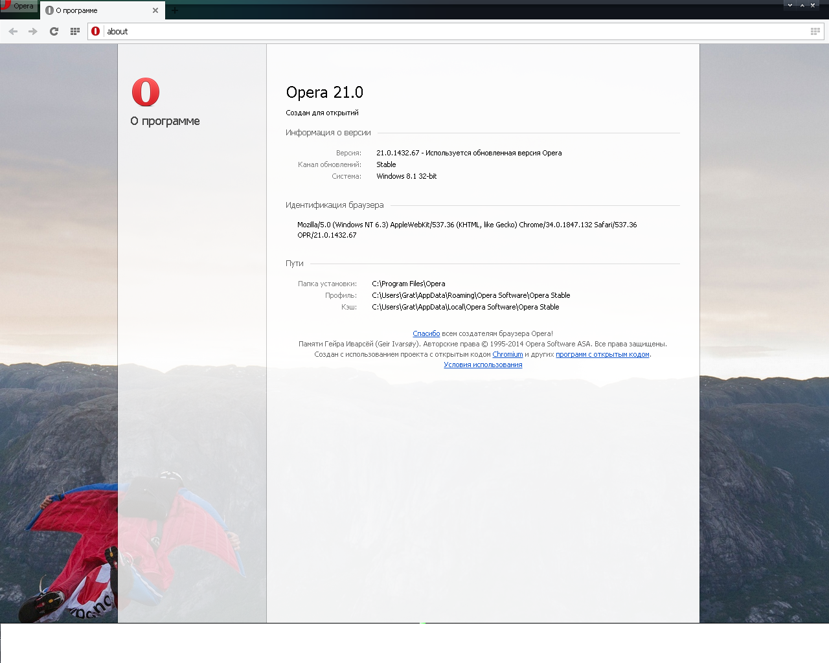
Task: Open a new tab with plus button
Action: [x=174, y=10]
